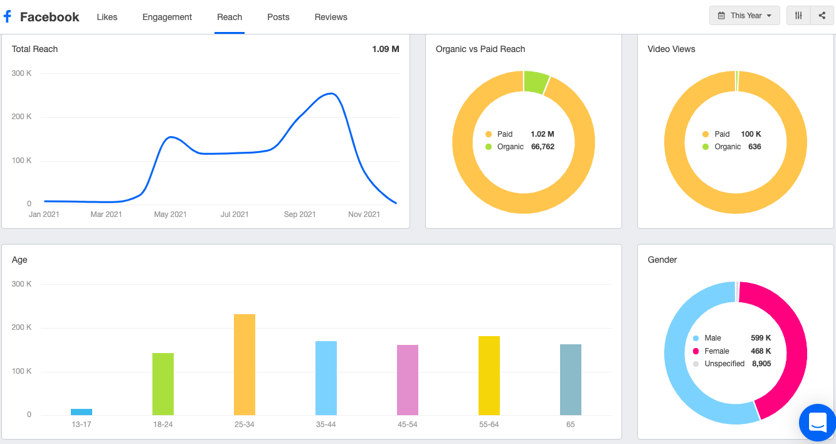Open the This Year date dropdown
The height and width of the screenshot is (444, 836).
click(744, 16)
